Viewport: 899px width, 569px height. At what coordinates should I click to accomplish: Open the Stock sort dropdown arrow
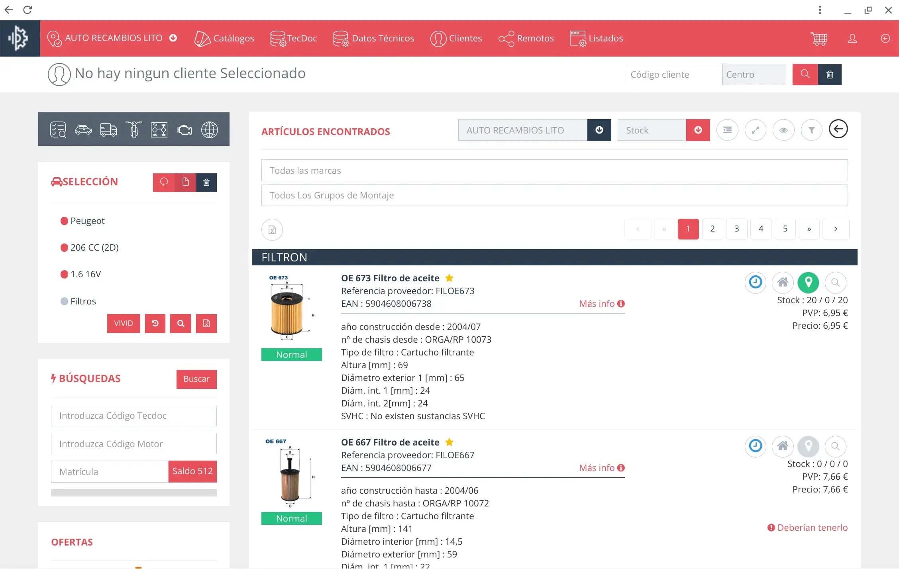pyautogui.click(x=698, y=130)
